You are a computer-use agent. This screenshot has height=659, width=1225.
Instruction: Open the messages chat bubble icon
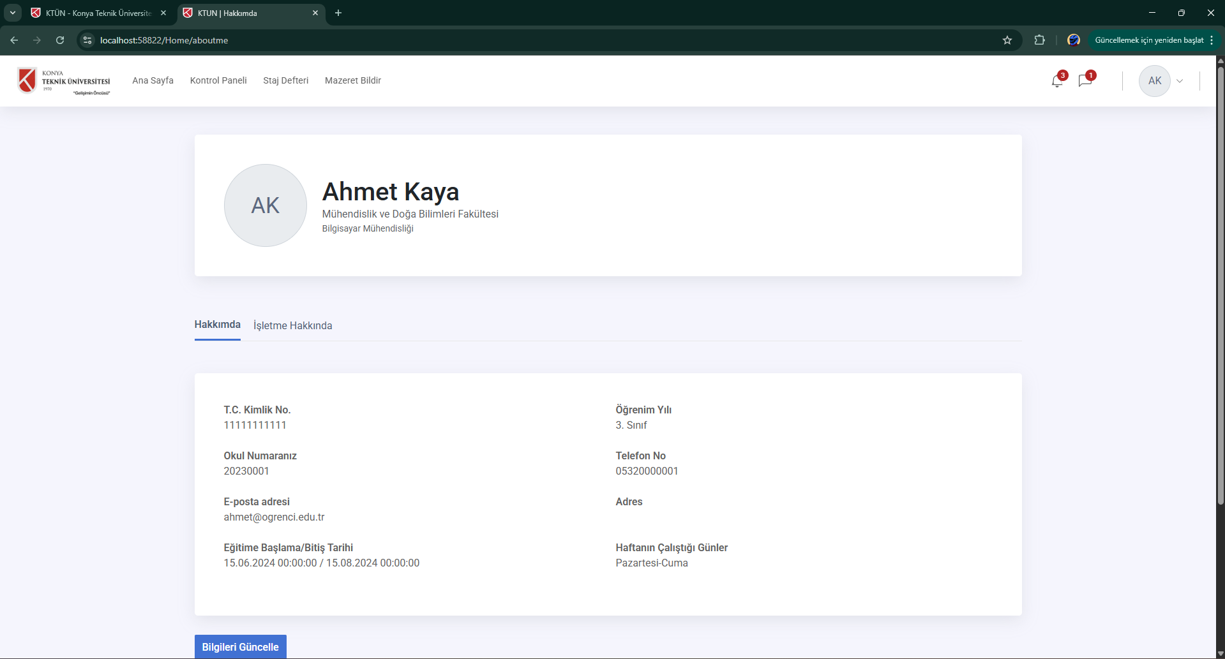[x=1085, y=81]
